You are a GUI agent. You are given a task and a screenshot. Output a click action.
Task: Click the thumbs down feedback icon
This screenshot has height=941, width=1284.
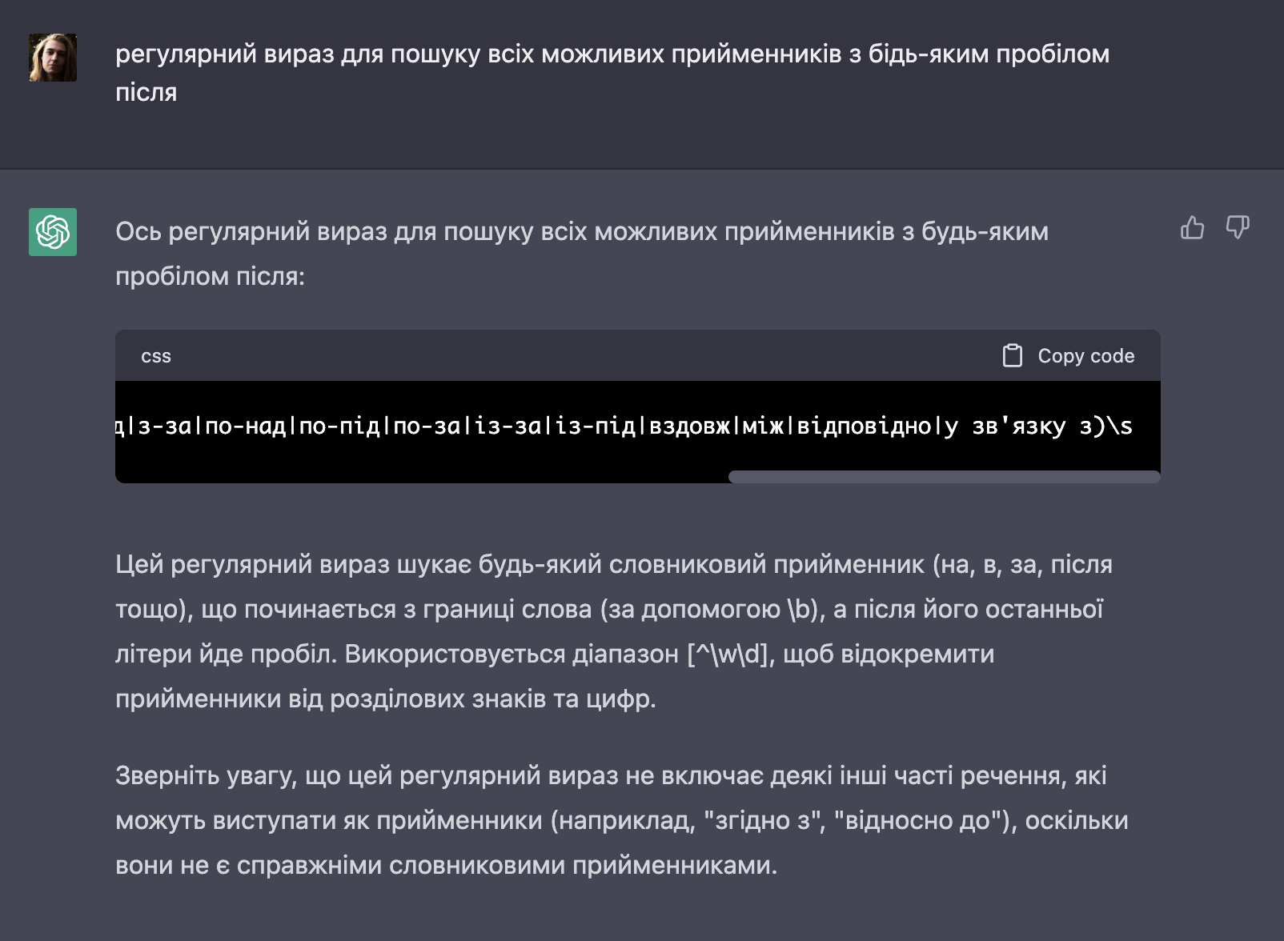pos(1238,228)
